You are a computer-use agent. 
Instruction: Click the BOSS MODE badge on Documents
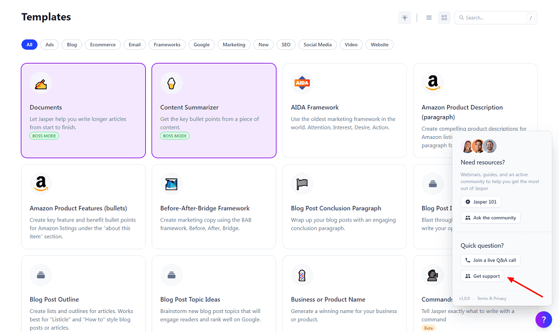pos(44,136)
